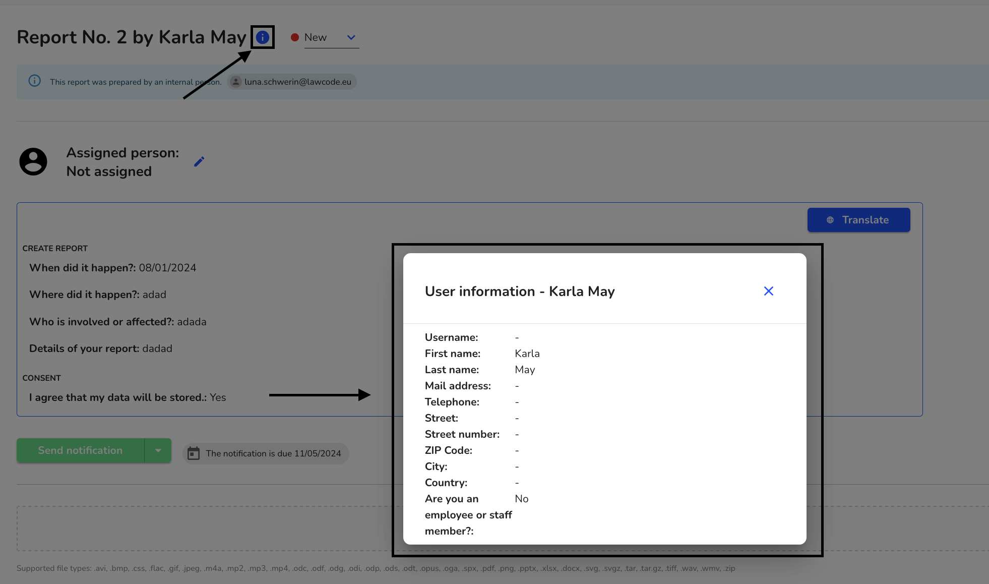Click the assigned person avatar icon

[33, 161]
